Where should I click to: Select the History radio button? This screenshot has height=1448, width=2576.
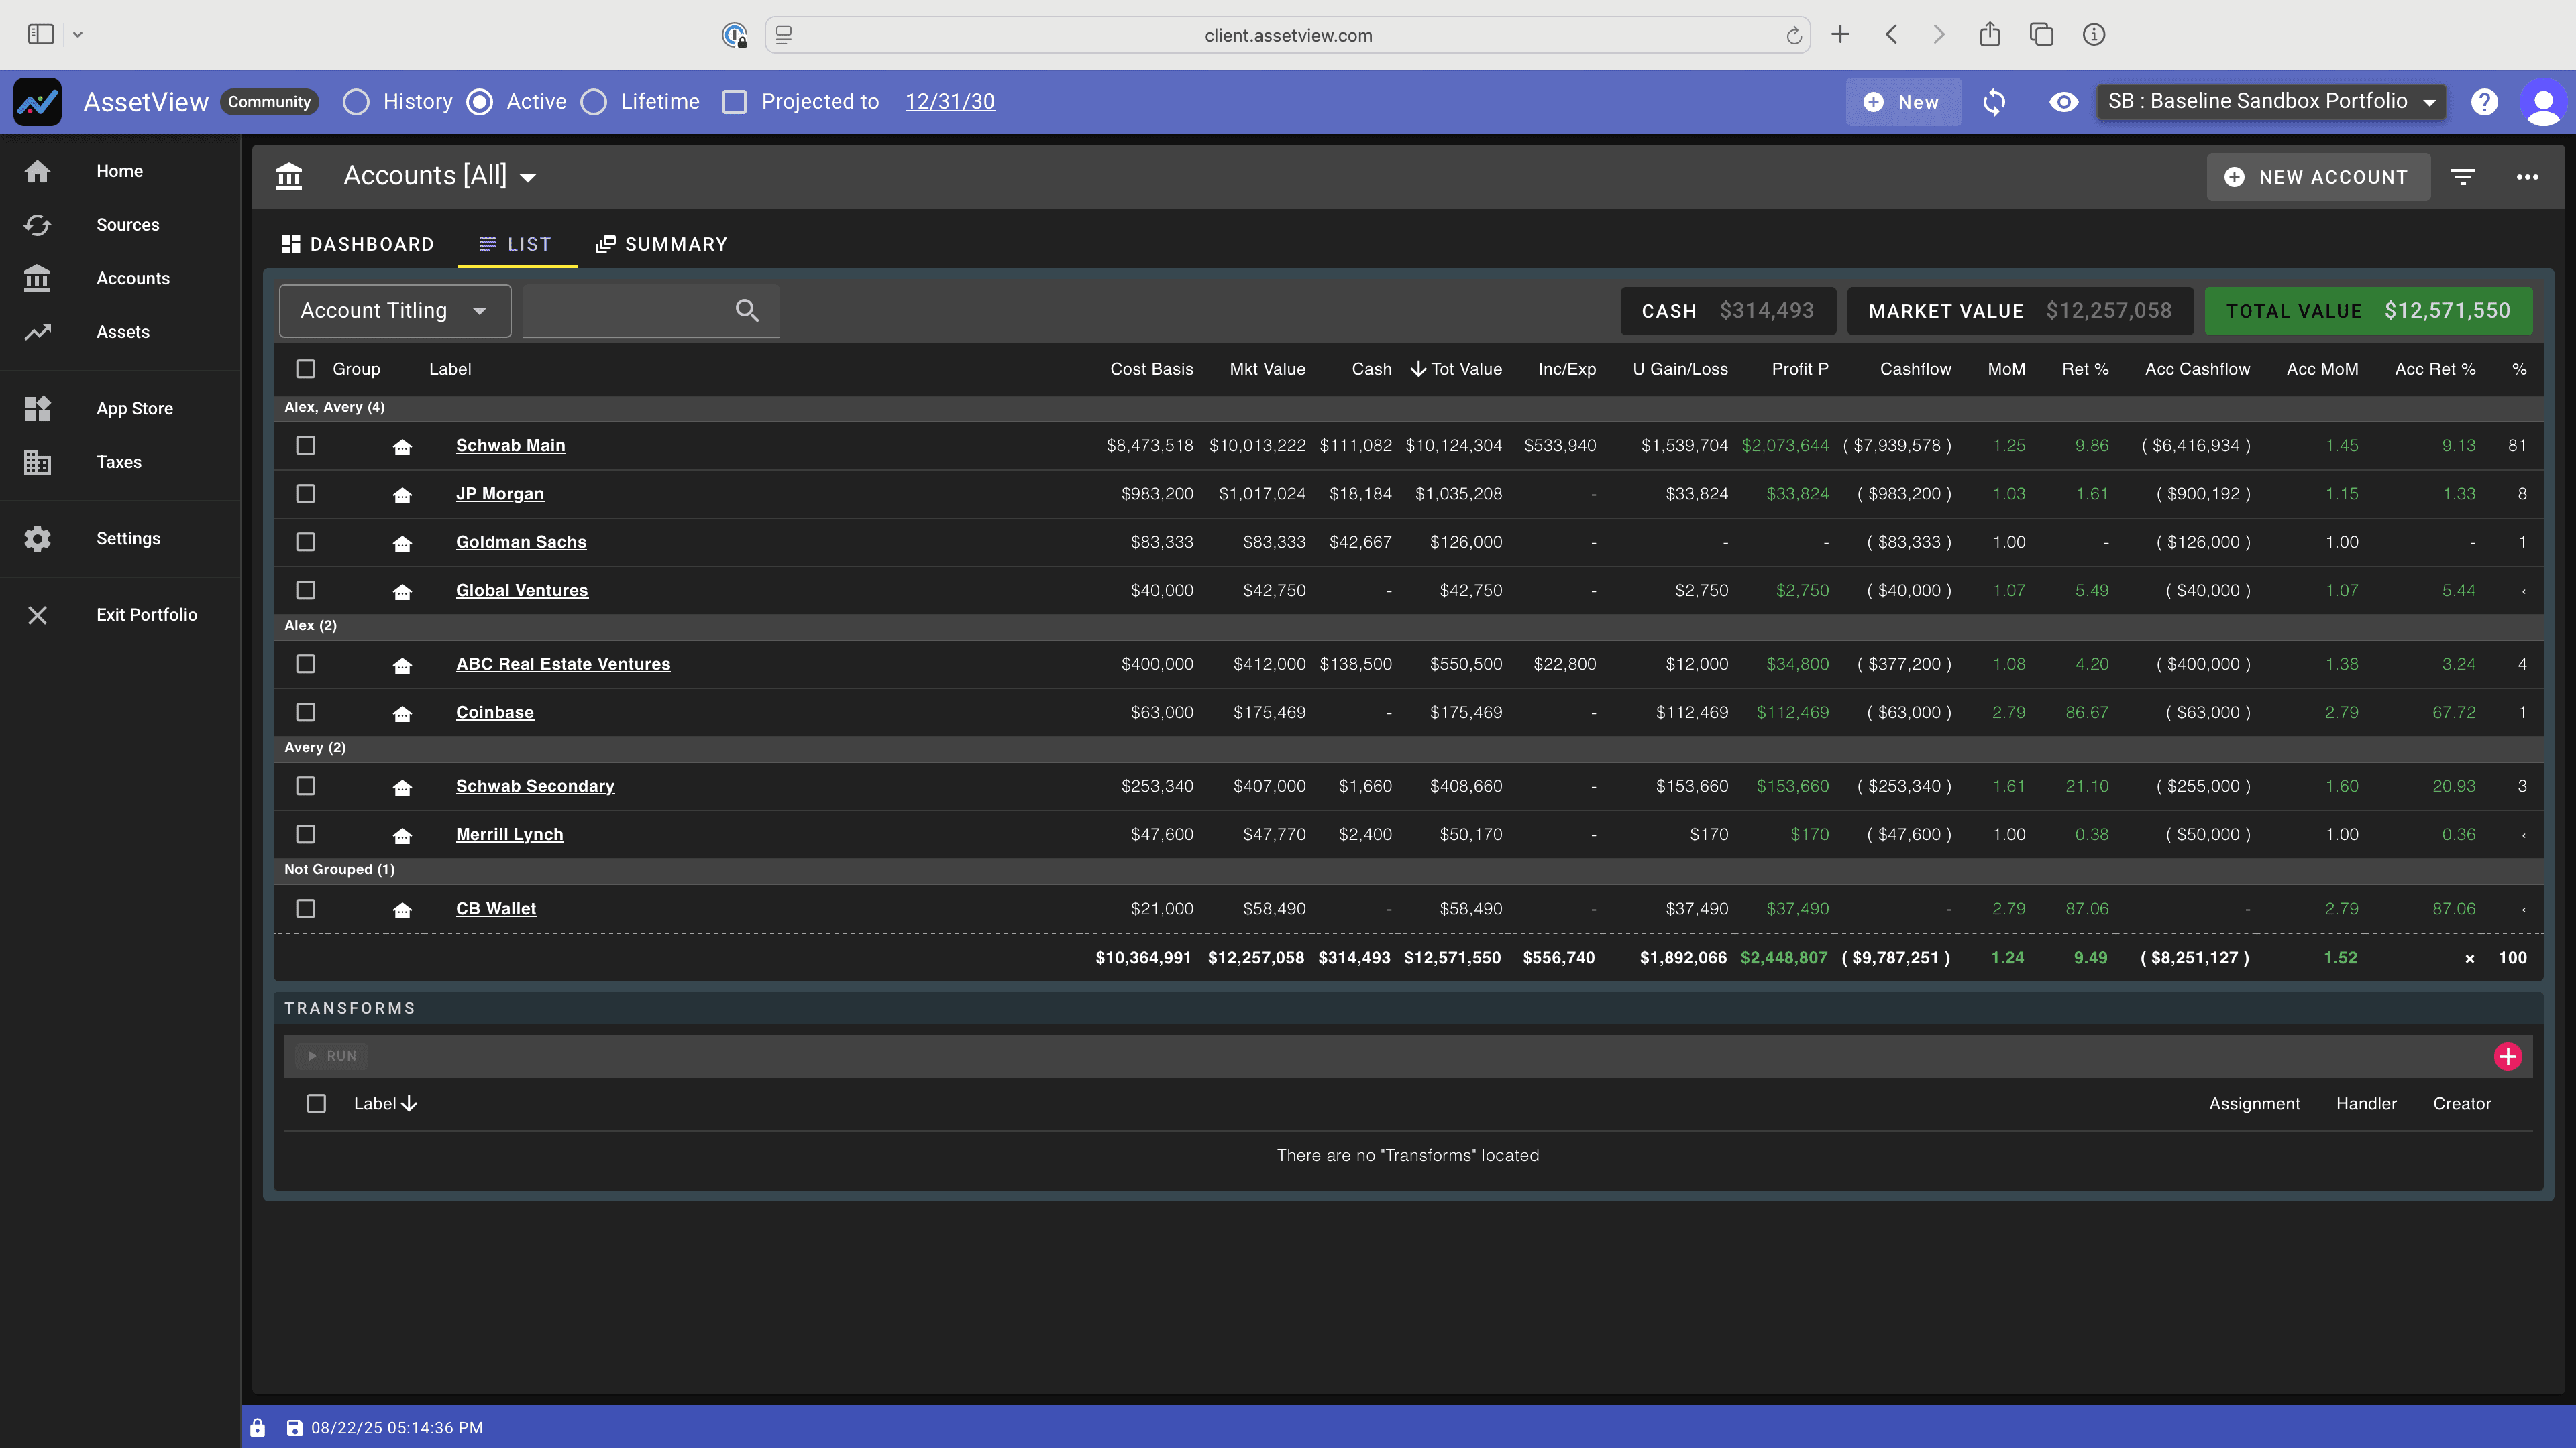[356, 102]
